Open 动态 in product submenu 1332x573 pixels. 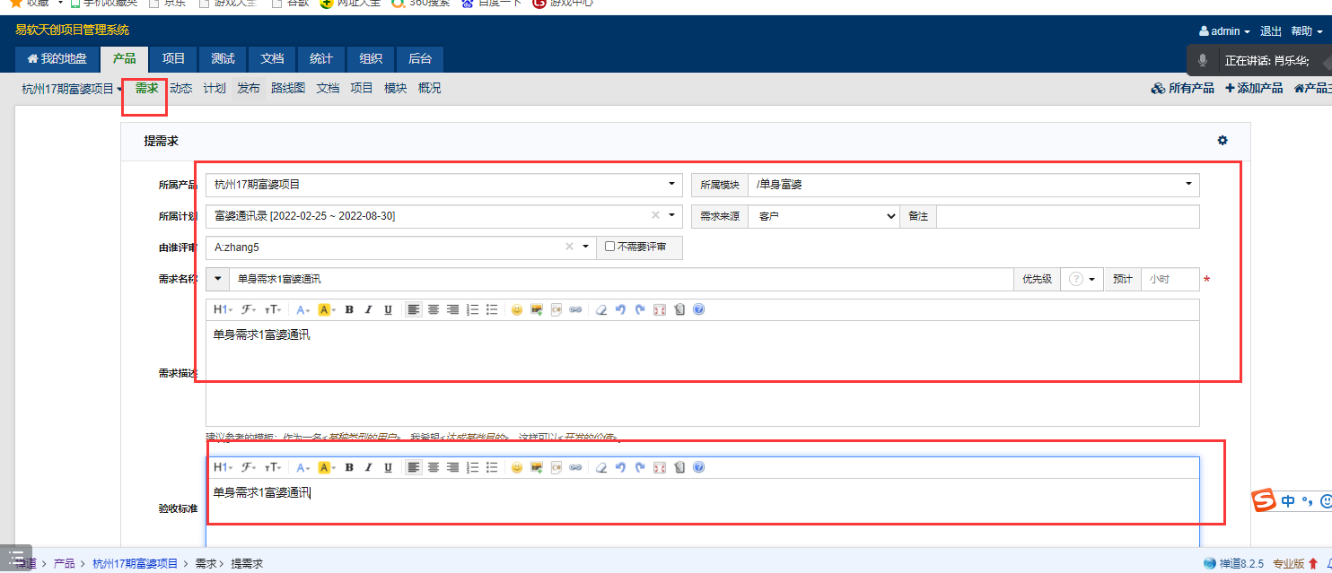coord(181,89)
